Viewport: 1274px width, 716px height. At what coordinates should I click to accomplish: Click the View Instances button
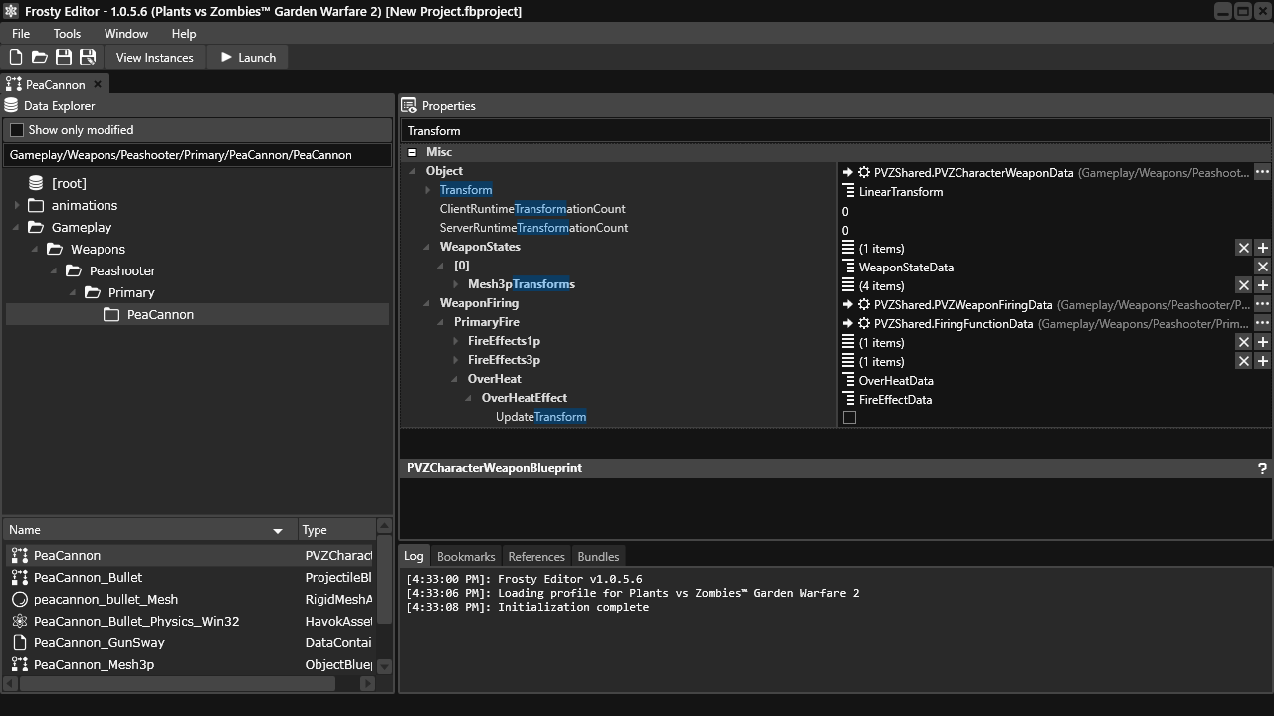[x=155, y=58]
